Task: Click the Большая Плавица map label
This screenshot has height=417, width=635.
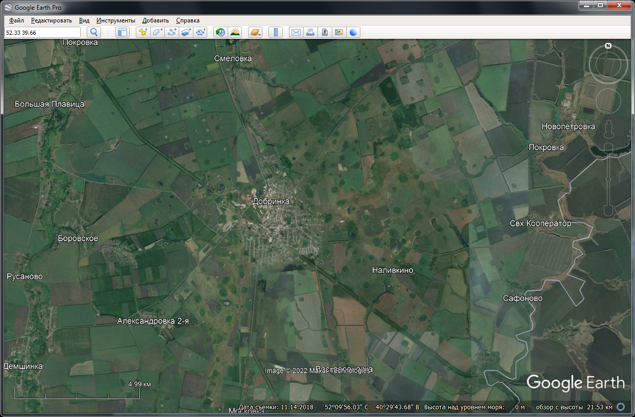Action: [x=50, y=104]
